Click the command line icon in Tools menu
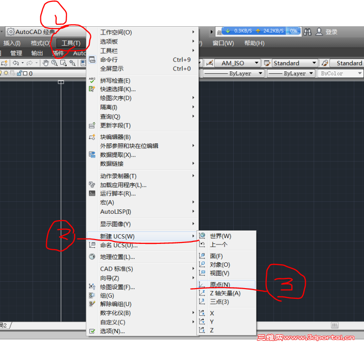Screen dimensions: 364x344 [x=92, y=59]
